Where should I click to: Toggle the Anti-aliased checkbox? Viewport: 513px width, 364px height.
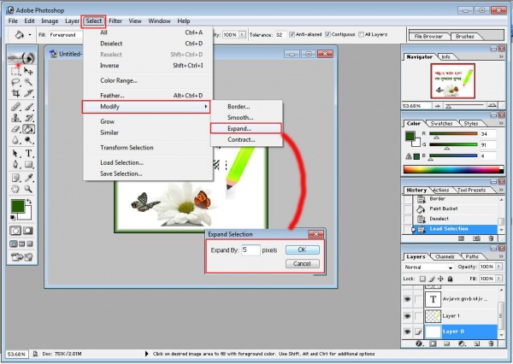[292, 34]
